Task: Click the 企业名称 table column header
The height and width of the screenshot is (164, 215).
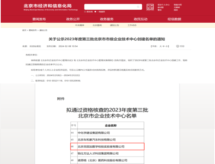Action: pos(111,126)
